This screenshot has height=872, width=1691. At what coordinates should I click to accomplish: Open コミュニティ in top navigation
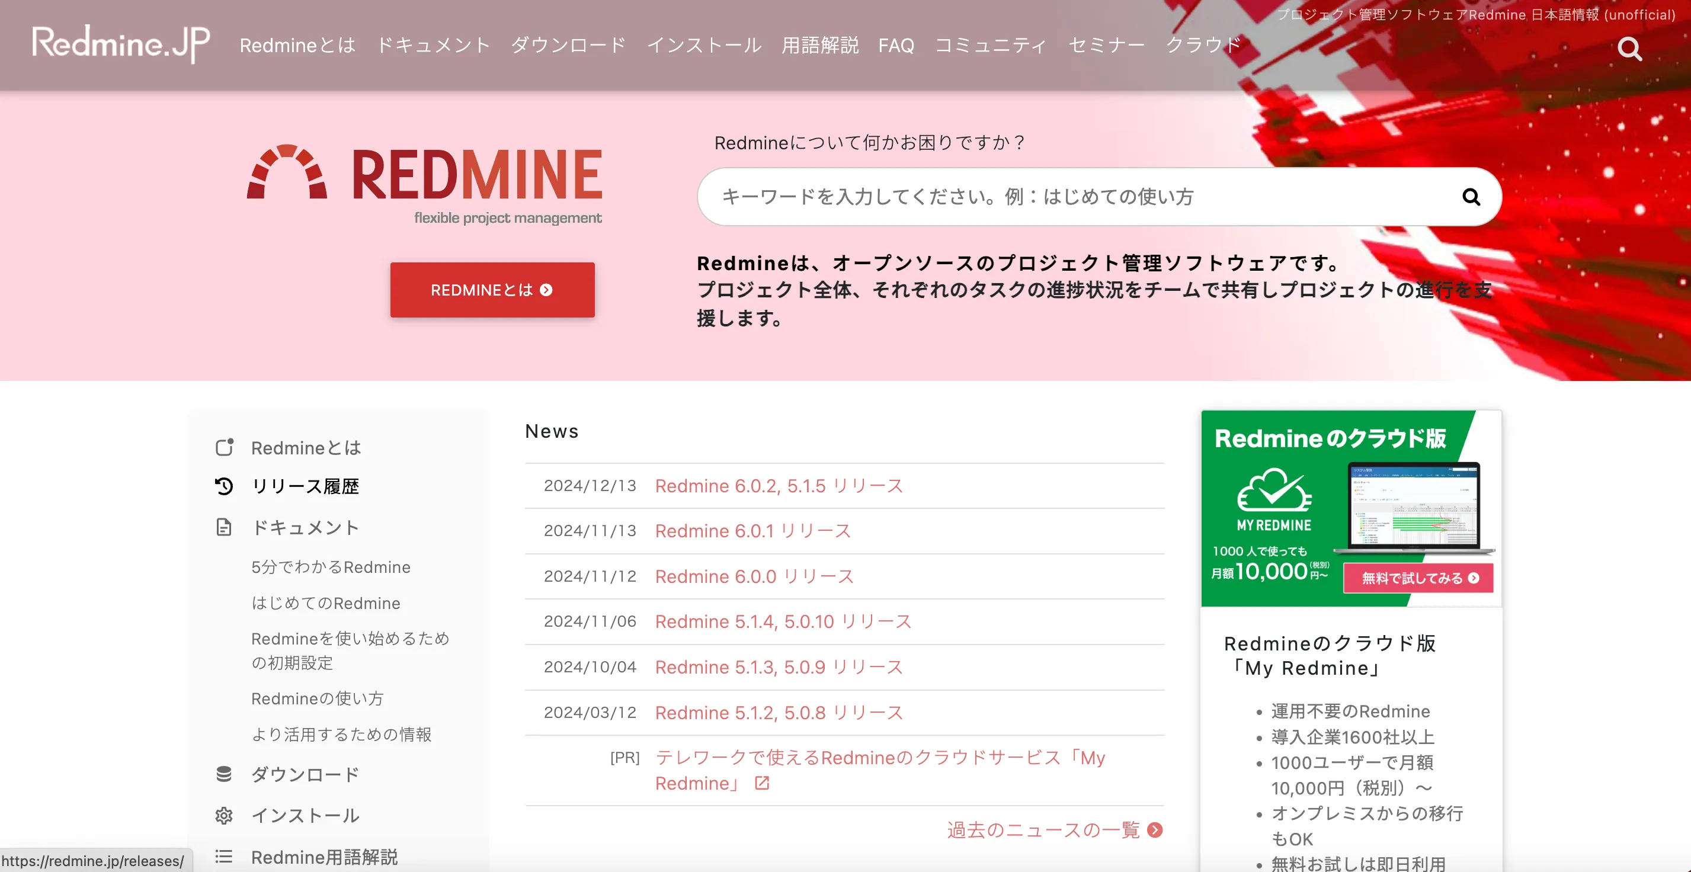click(991, 45)
